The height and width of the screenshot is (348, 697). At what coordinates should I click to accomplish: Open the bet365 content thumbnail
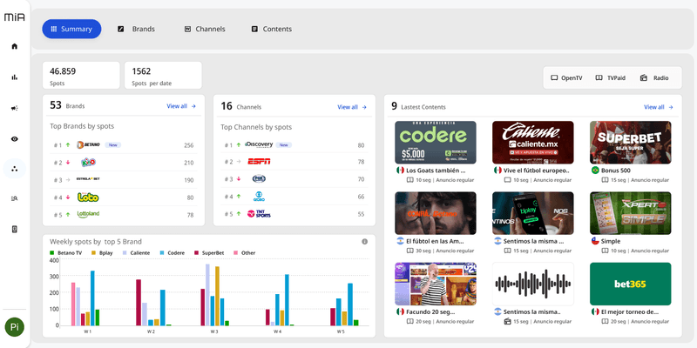tap(630, 284)
